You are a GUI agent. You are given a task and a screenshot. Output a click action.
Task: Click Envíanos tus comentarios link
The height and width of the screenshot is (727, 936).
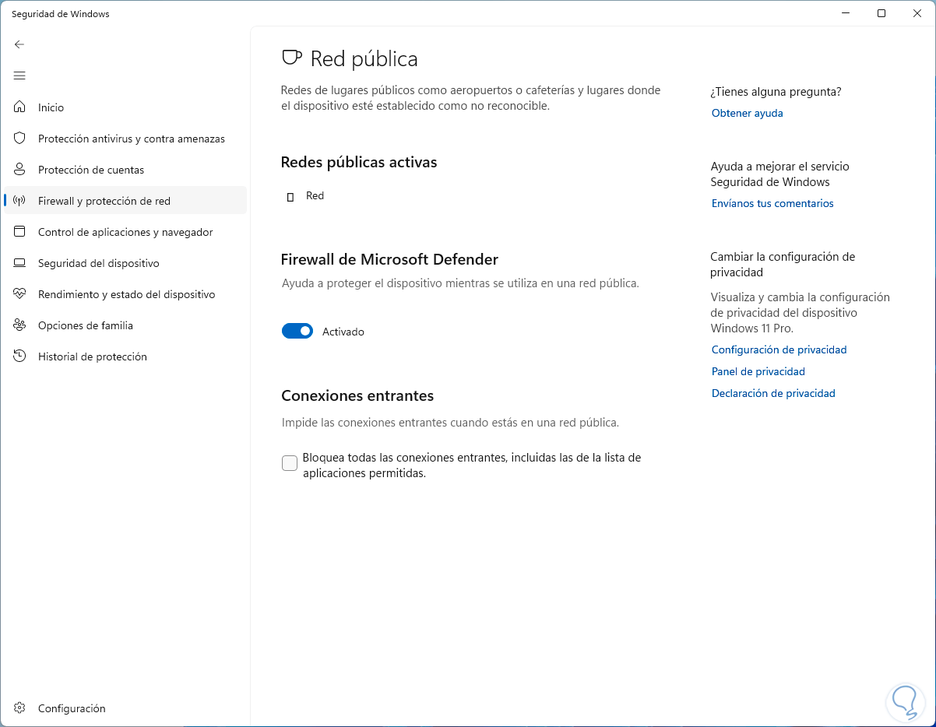[x=772, y=204]
